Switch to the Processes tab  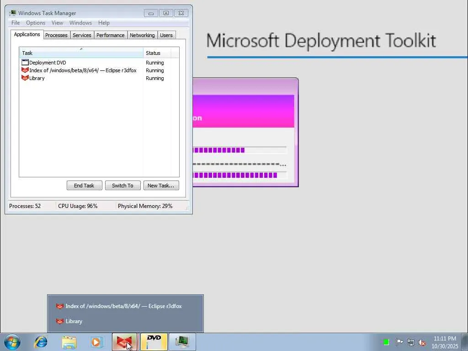[56, 35]
